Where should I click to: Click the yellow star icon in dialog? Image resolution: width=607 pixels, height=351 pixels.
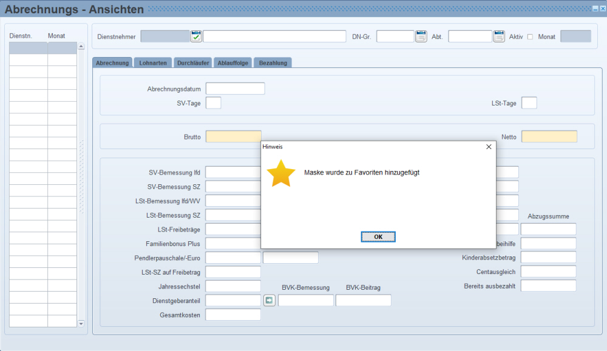(x=281, y=174)
